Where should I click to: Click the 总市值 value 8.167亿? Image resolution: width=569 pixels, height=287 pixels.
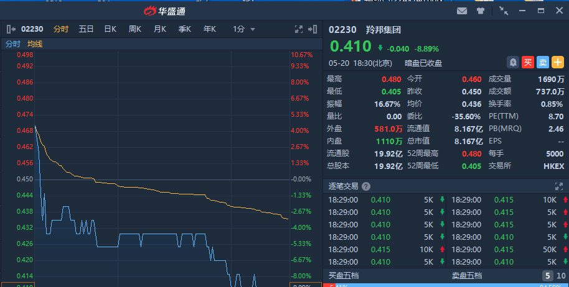click(x=469, y=141)
